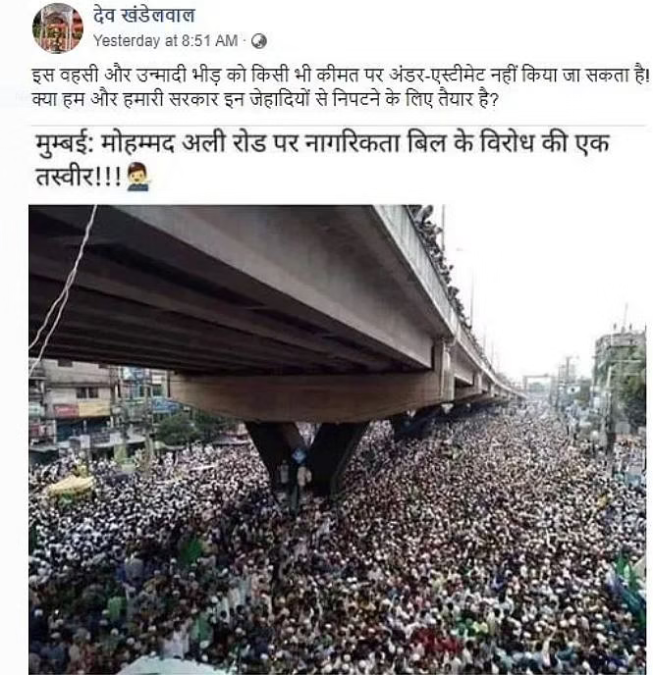Click the yellow canopy in the crowd at left
The image size is (653, 675).
[71, 487]
